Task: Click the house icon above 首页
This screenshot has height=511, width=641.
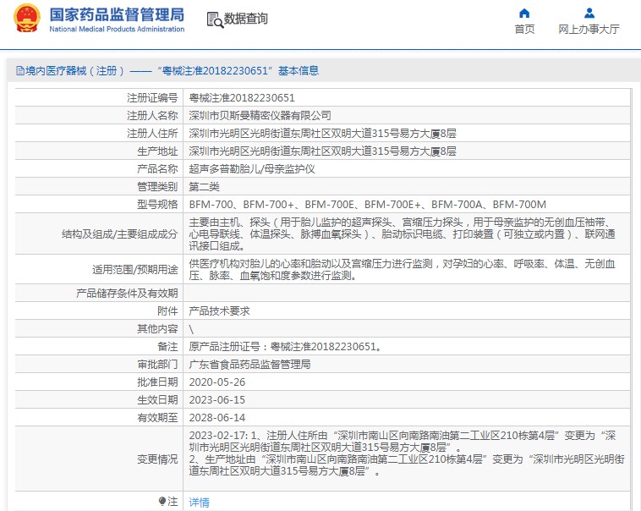Action: click(524, 13)
